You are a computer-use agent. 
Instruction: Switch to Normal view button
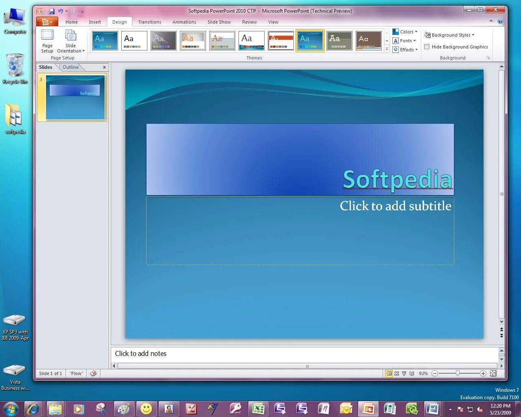click(x=389, y=373)
